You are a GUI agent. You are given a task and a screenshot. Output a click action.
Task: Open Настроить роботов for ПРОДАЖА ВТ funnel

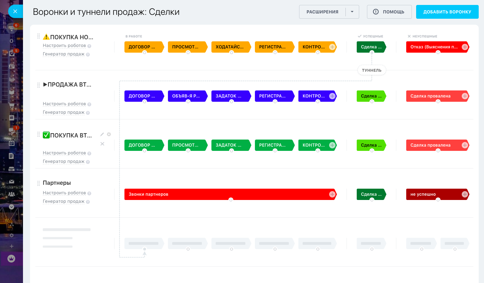(x=64, y=104)
